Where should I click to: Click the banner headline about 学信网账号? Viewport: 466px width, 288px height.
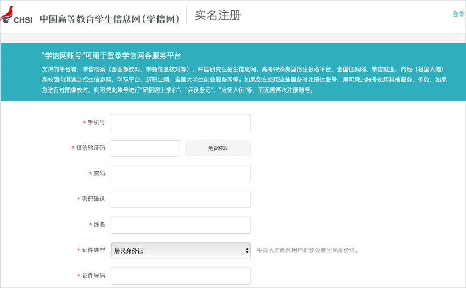click(111, 55)
